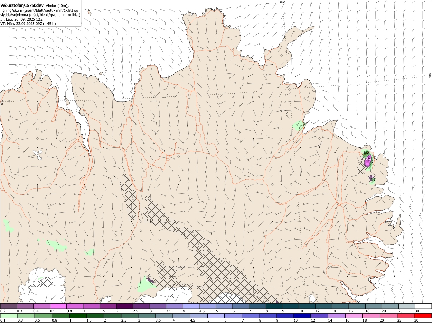Pick the light blue 4 swatch, upper legend
This screenshot has height=323, width=432.
(x=191, y=306)
